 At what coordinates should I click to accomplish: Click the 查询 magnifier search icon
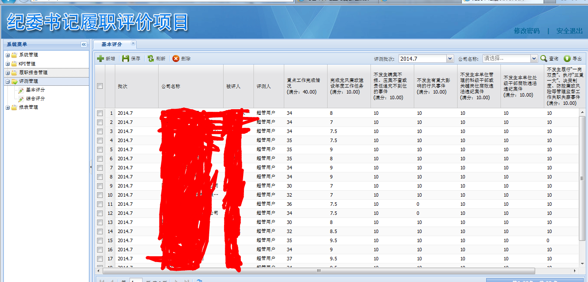pyautogui.click(x=544, y=58)
